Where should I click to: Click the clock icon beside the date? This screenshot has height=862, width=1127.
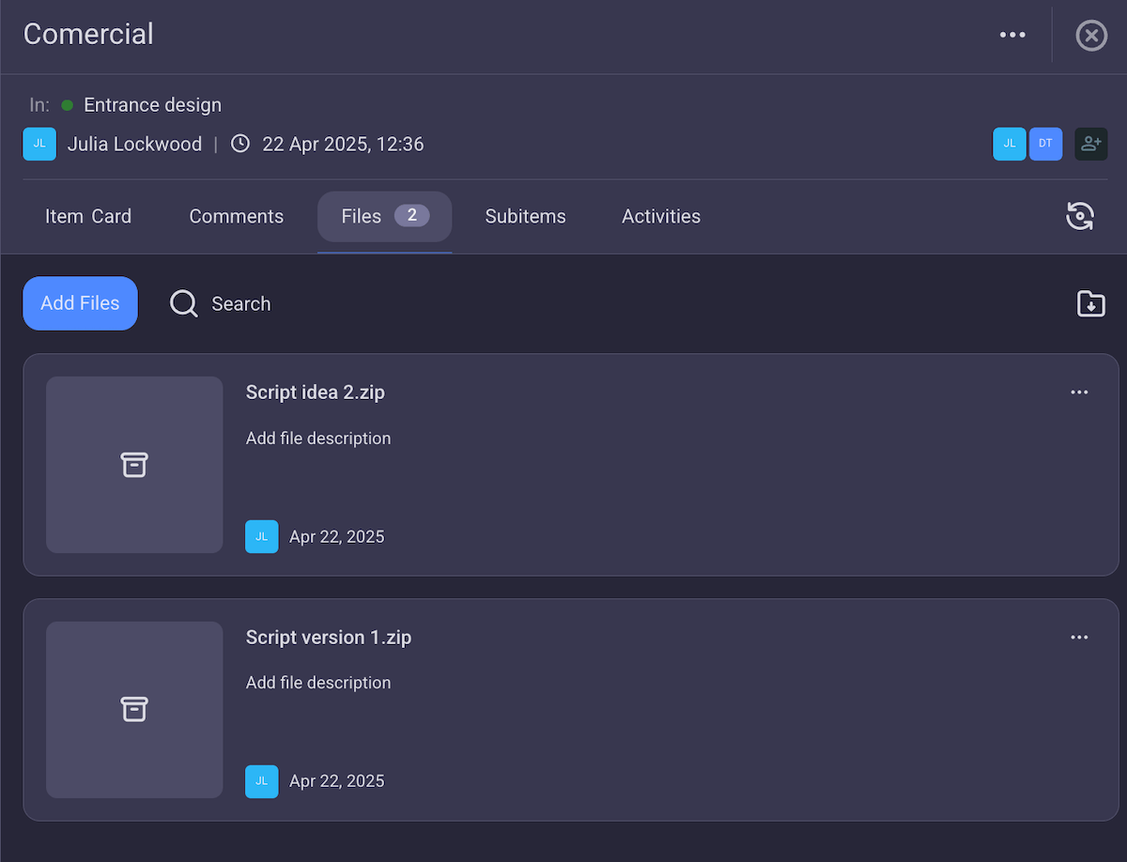pos(240,144)
